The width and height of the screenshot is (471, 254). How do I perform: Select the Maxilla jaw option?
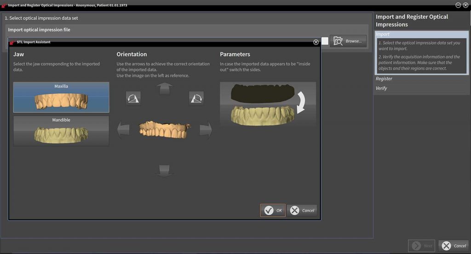(x=61, y=97)
